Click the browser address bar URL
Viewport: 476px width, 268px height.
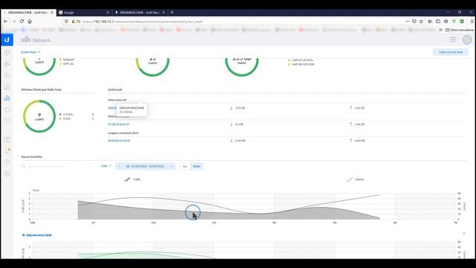tap(142, 22)
